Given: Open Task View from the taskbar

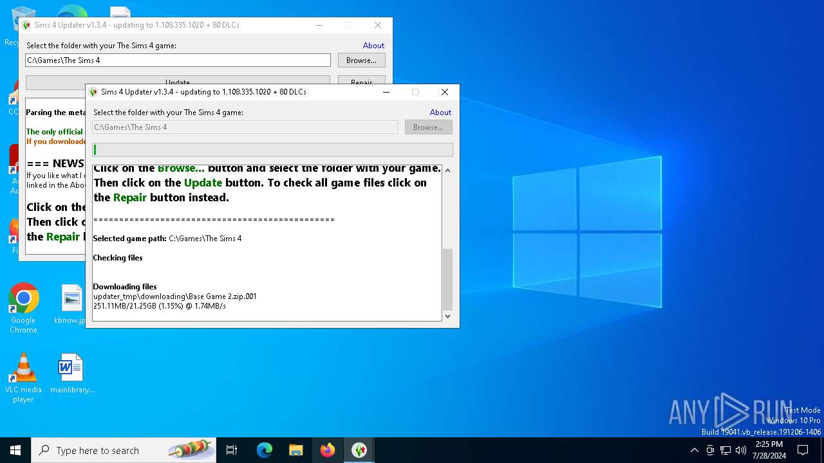Looking at the screenshot, I should pos(232,450).
